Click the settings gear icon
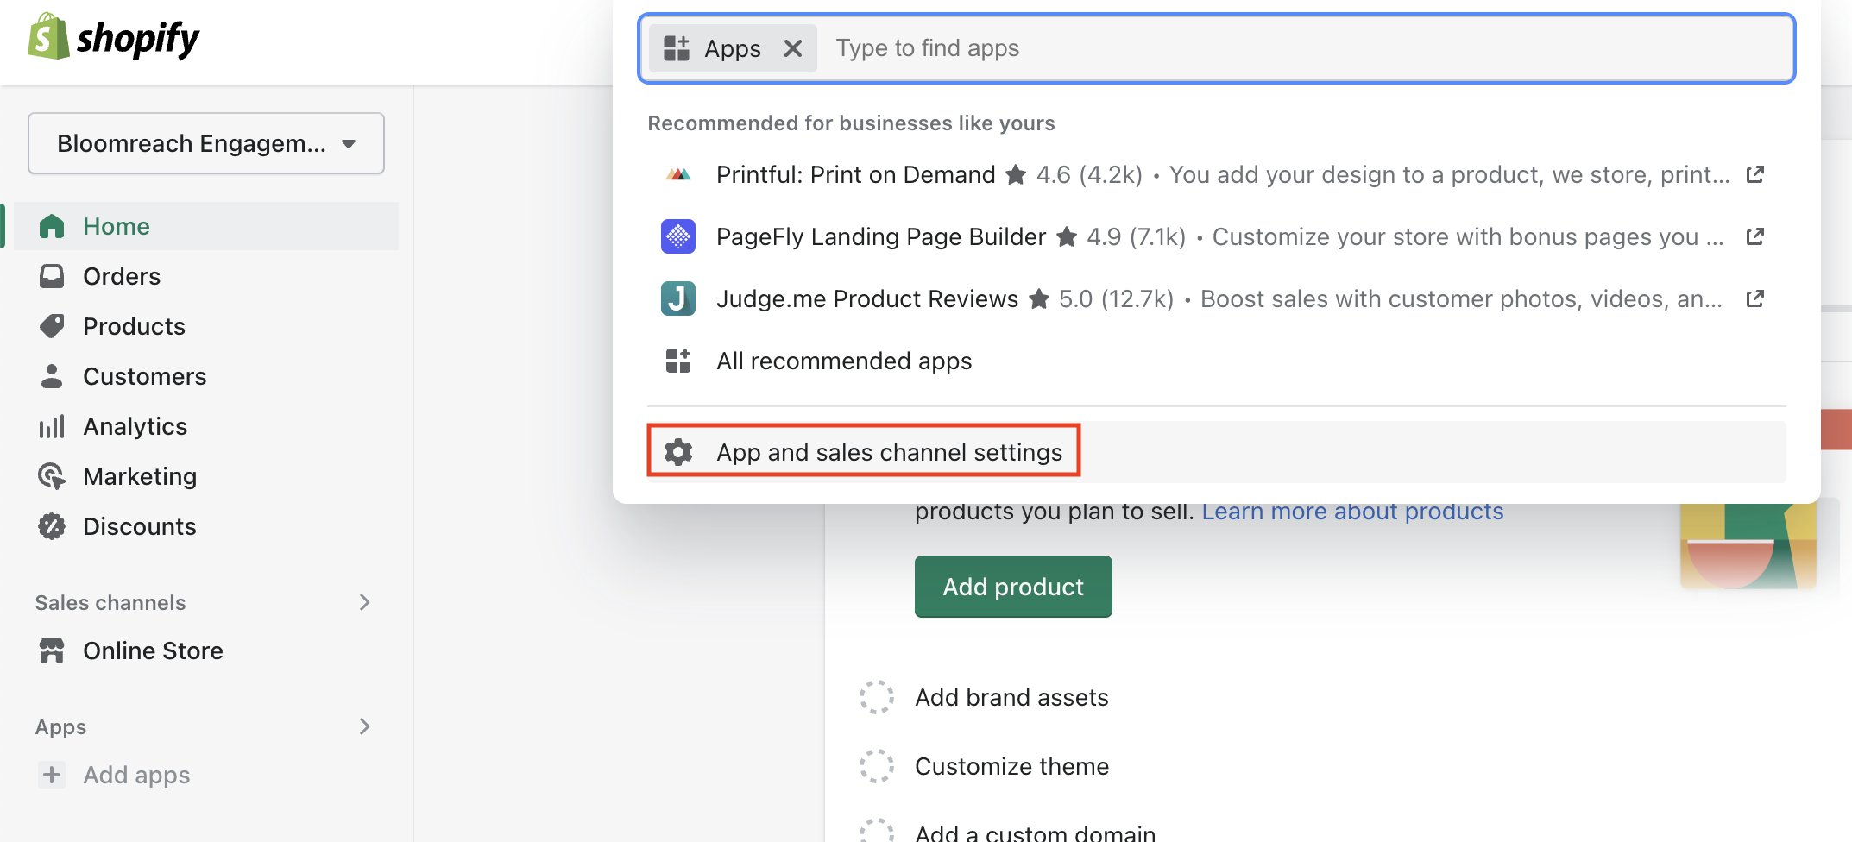 tap(678, 452)
